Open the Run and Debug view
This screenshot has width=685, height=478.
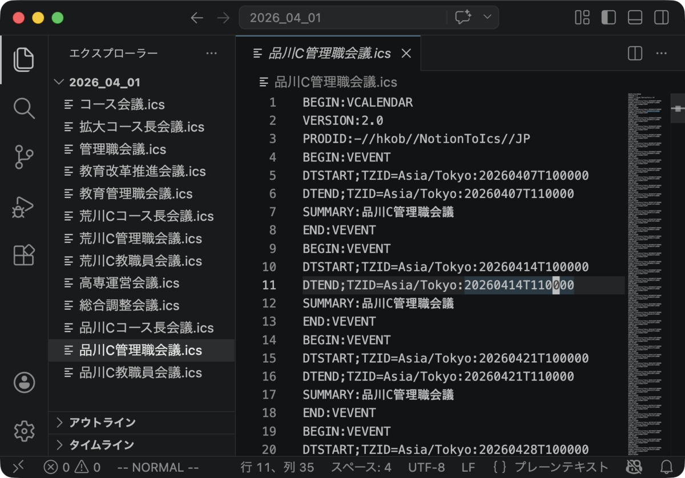pyautogui.click(x=24, y=207)
